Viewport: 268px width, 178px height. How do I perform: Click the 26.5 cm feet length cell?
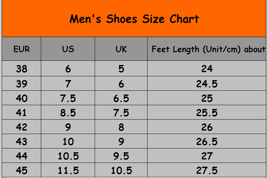pos(207,141)
